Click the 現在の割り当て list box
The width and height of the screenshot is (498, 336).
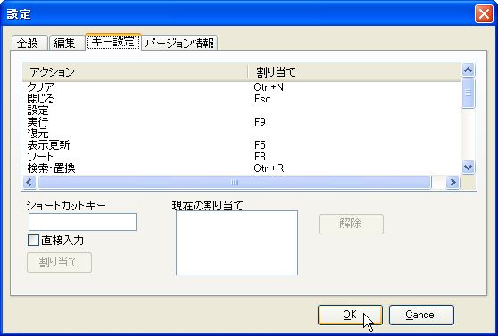click(x=237, y=242)
